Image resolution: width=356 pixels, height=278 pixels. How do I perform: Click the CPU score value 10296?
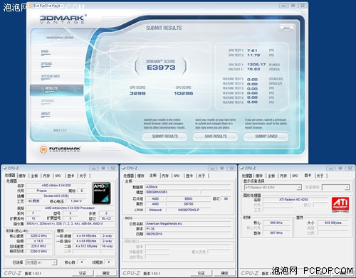coord(183,93)
